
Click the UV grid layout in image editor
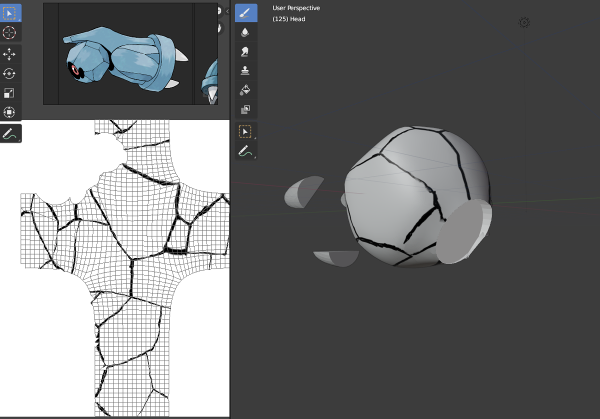125,267
